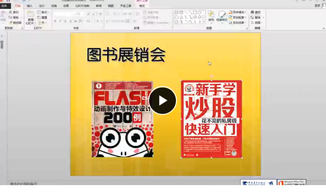Click the Paste clipboard icon
Viewport: 326px width, 195px height.
[3, 15]
